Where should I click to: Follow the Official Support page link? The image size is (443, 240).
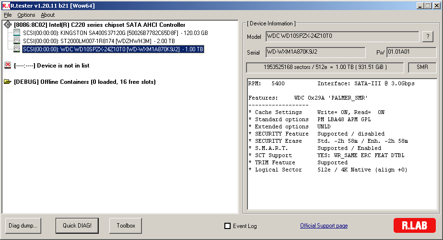(x=324, y=226)
